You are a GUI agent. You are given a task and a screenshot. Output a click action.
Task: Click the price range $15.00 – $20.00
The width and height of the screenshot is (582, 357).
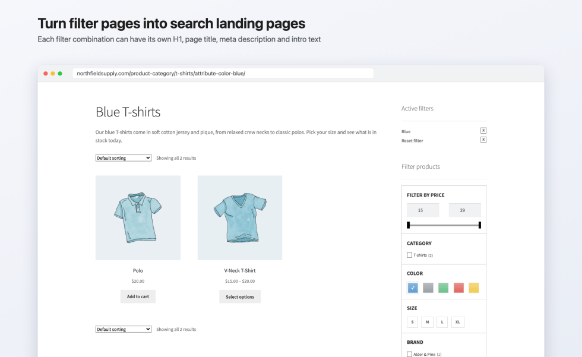tap(240, 281)
